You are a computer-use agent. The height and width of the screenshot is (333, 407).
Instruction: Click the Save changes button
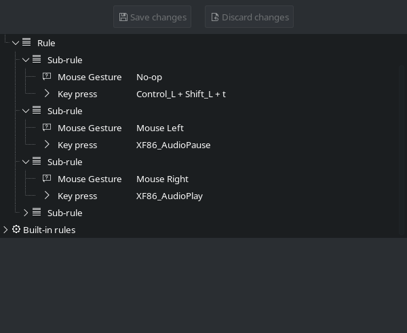pos(152,17)
